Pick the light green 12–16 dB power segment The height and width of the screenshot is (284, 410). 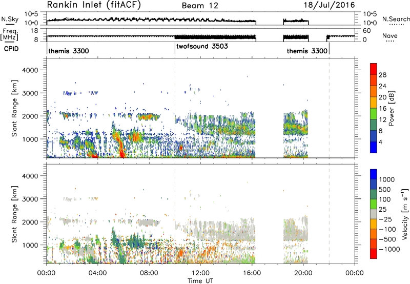click(374, 114)
